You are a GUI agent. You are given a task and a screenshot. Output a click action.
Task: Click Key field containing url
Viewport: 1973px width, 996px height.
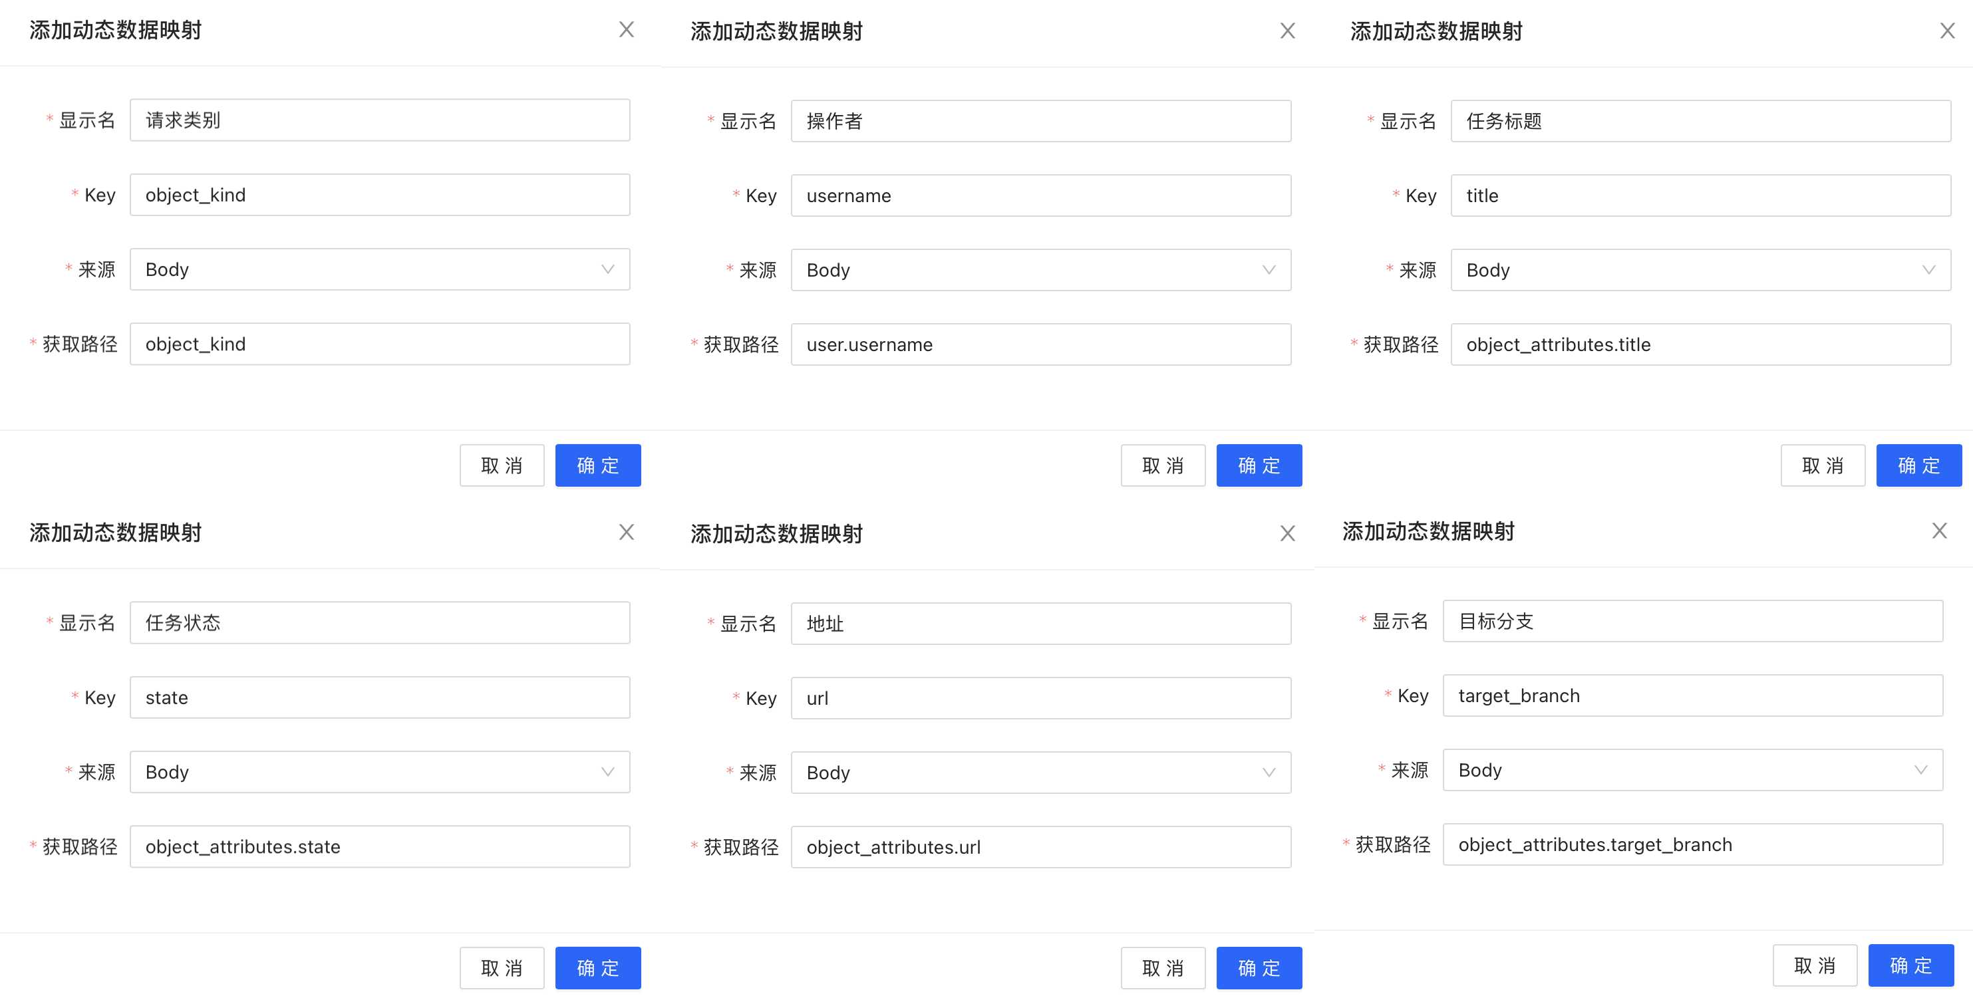pyautogui.click(x=1041, y=698)
